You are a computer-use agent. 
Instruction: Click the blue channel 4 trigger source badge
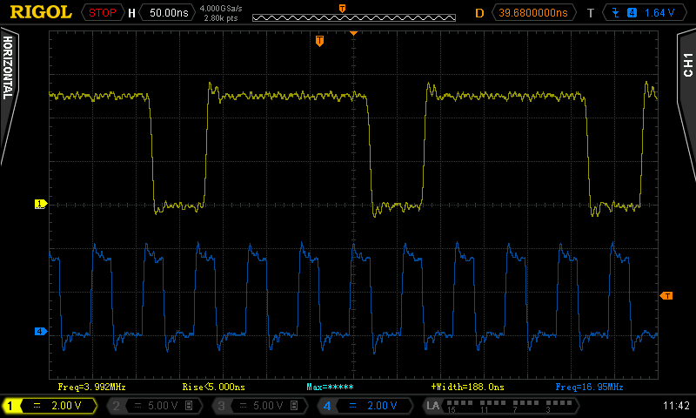632,13
